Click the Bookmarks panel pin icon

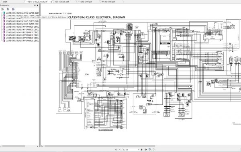pyautogui.click(x=35, y=5)
